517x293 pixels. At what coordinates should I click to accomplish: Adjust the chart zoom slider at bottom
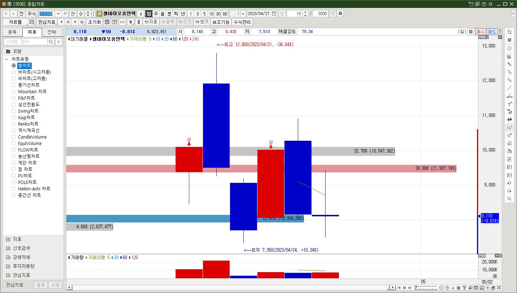click(426, 288)
